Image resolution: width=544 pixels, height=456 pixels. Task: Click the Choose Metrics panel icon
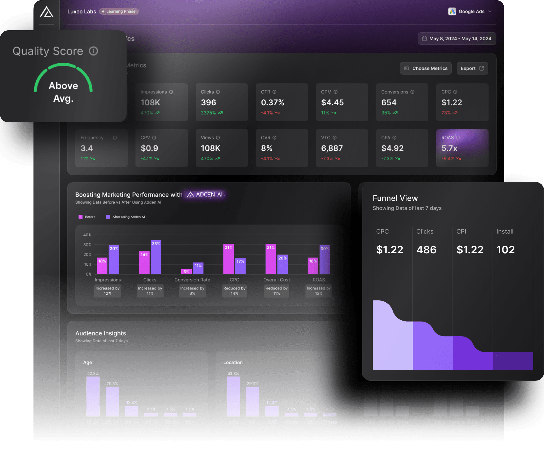(406, 68)
